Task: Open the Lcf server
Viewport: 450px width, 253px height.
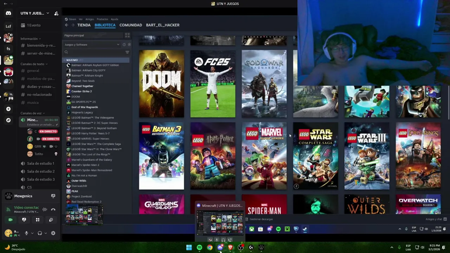Action: 8,26
